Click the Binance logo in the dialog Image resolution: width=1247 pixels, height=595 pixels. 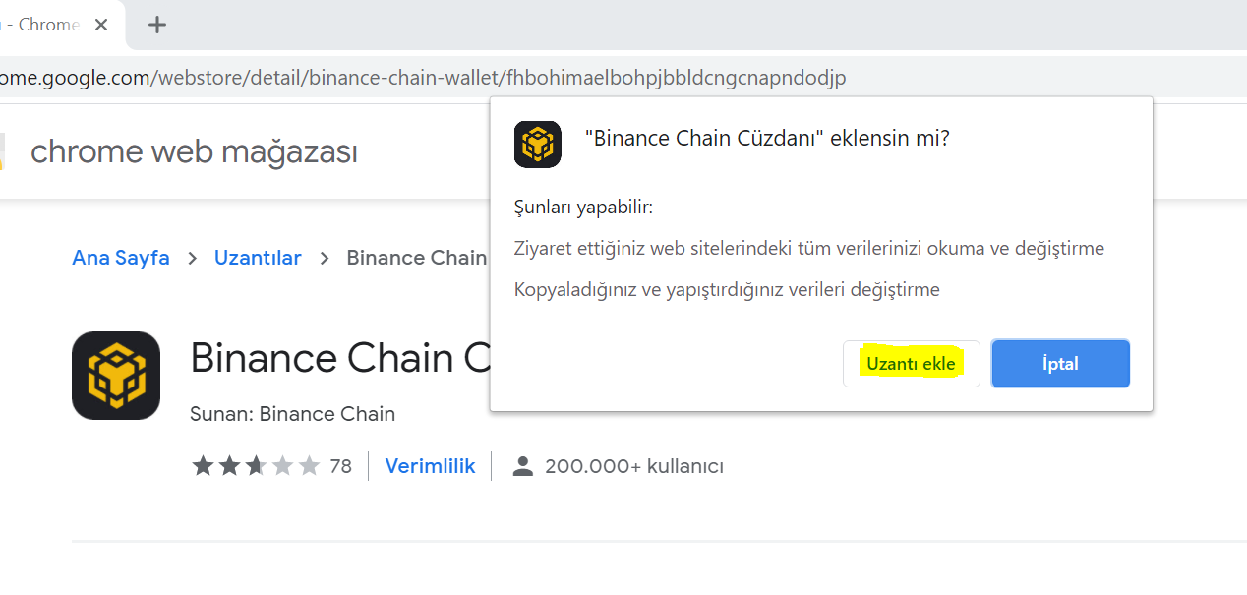pyautogui.click(x=538, y=145)
